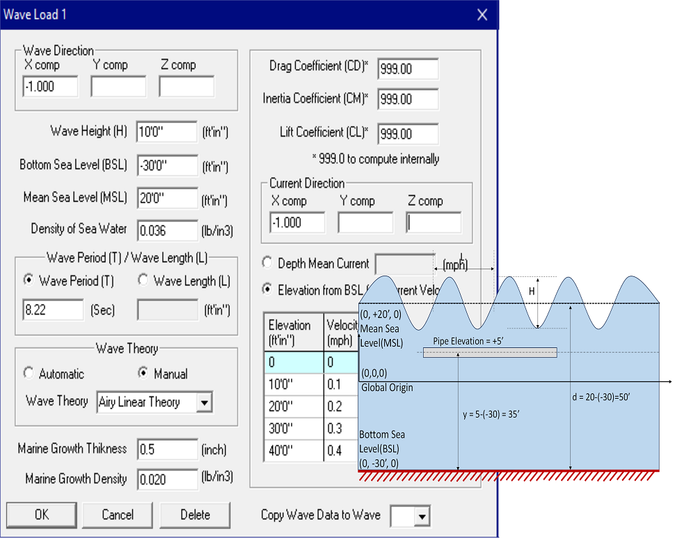Select Depth Mean Current radio button
The image size is (675, 538).
click(267, 263)
